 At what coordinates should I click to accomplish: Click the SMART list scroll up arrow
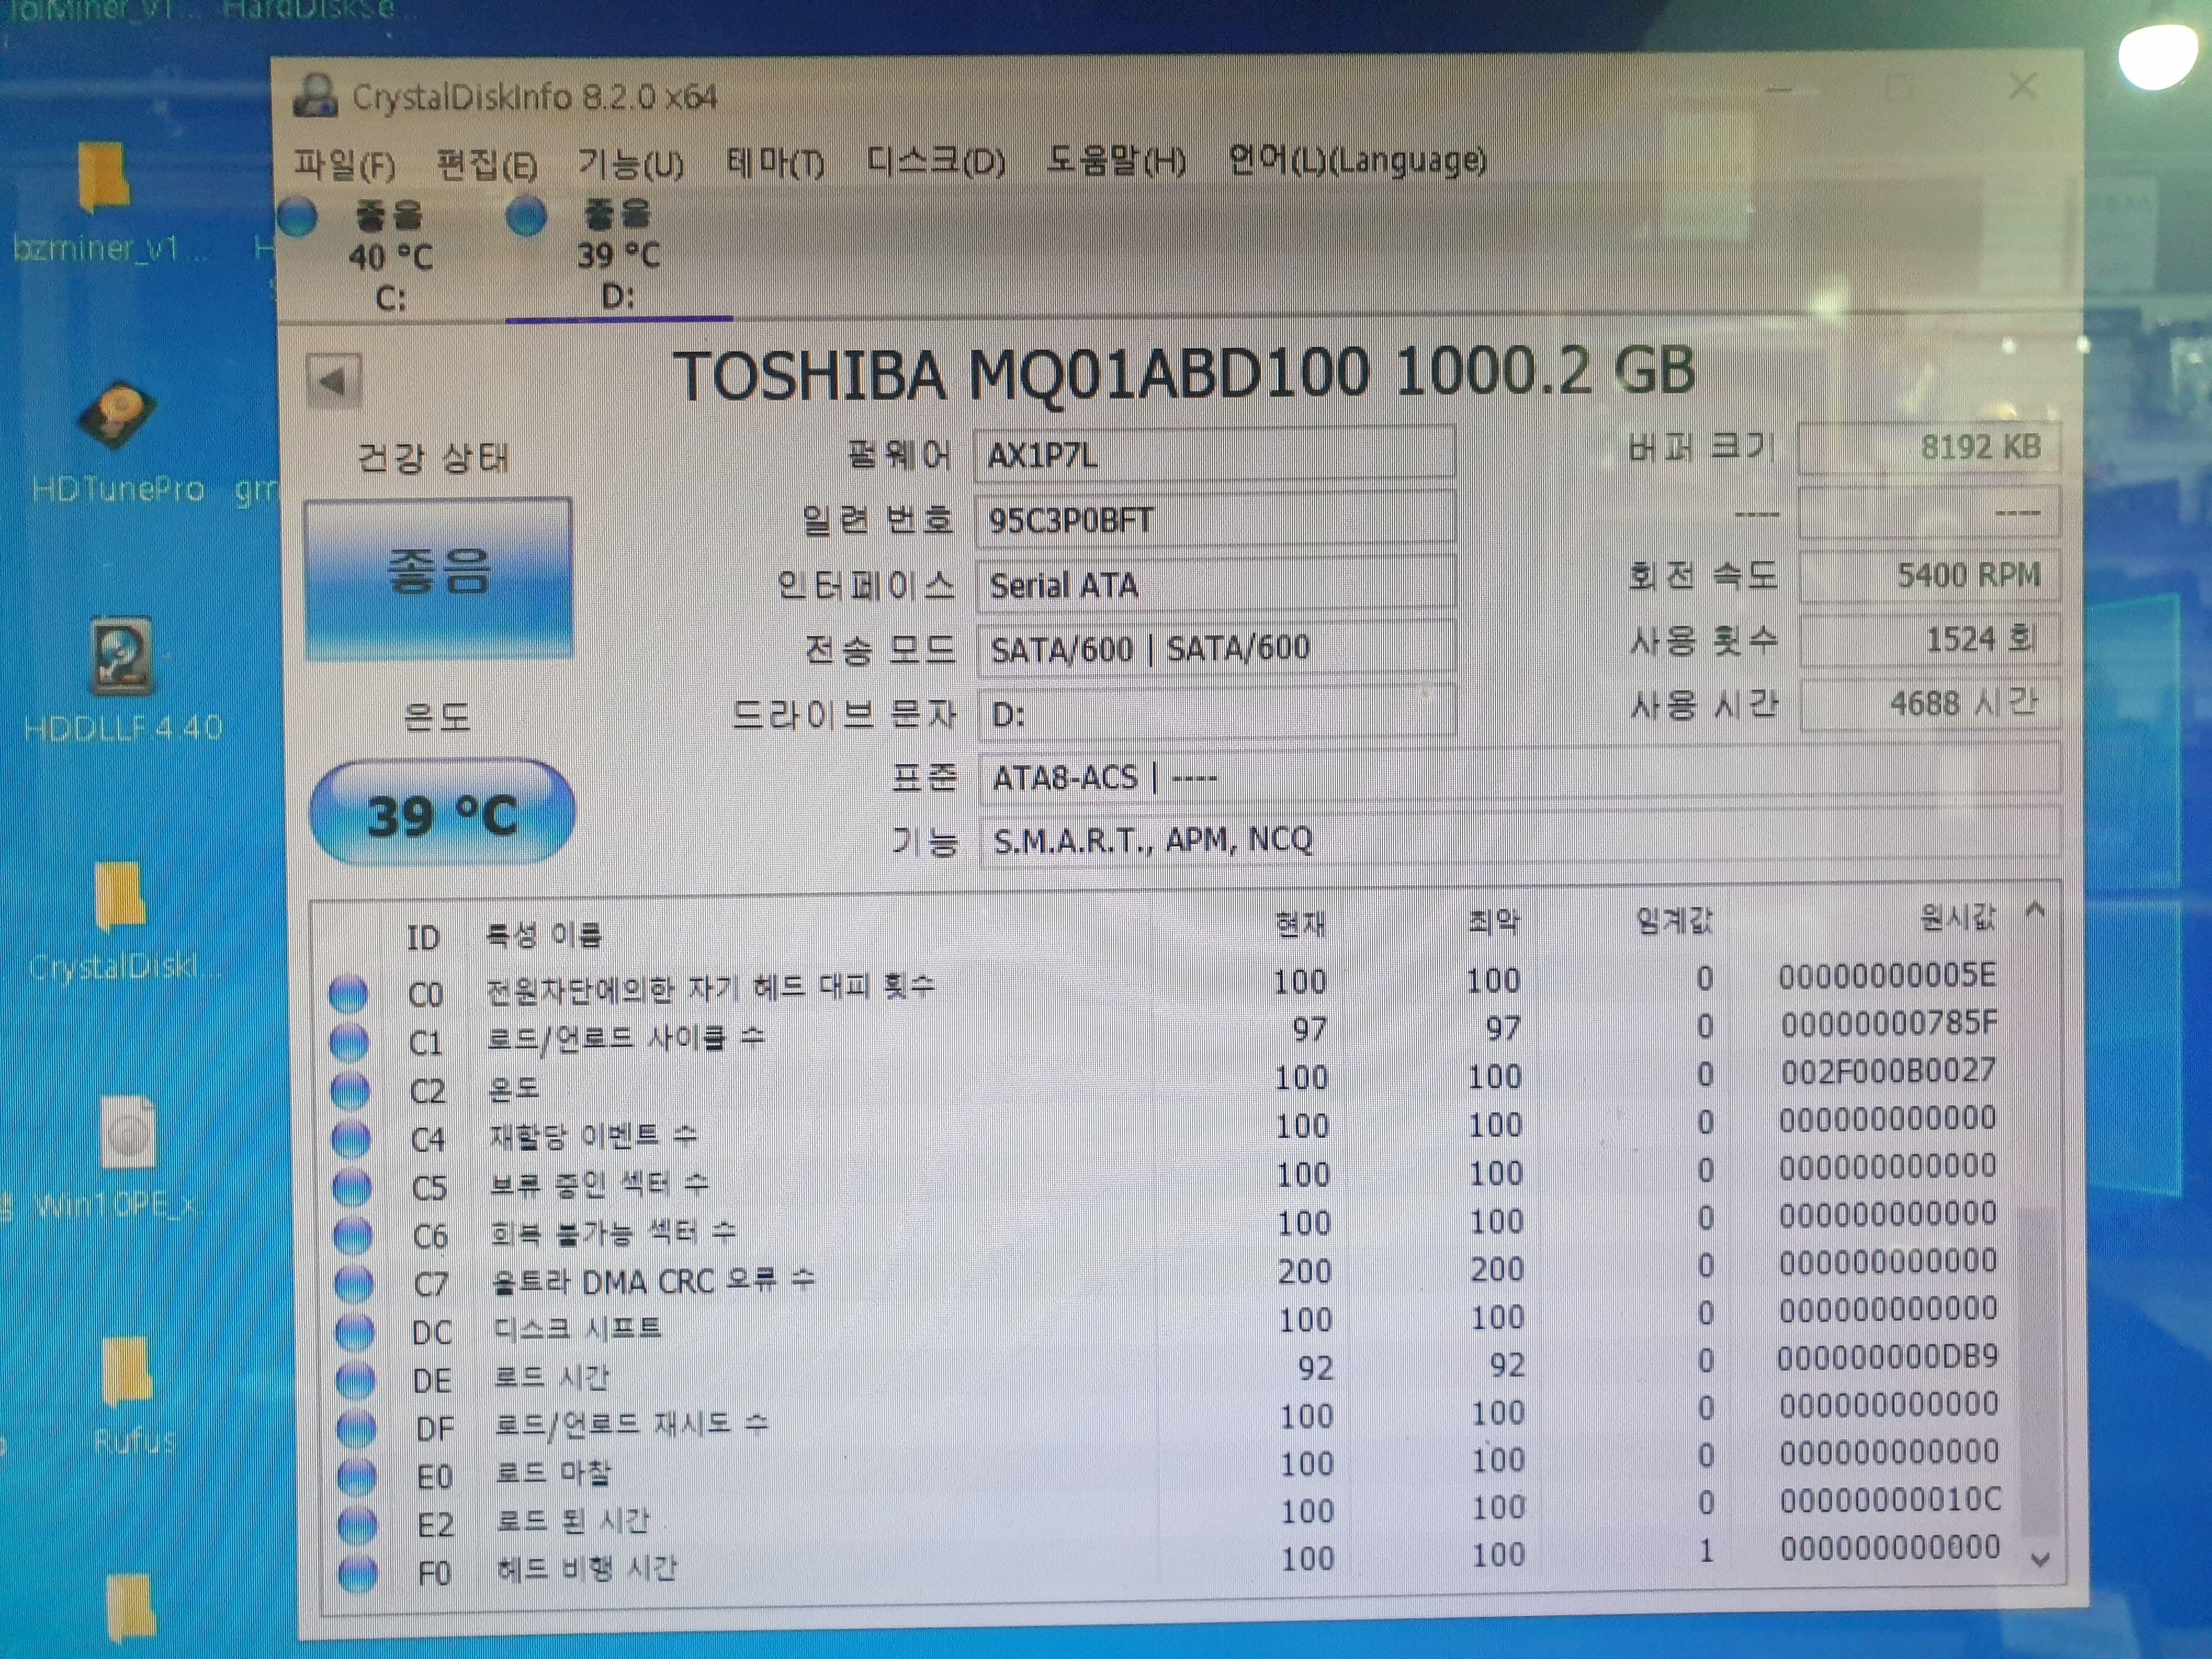click(x=2035, y=911)
